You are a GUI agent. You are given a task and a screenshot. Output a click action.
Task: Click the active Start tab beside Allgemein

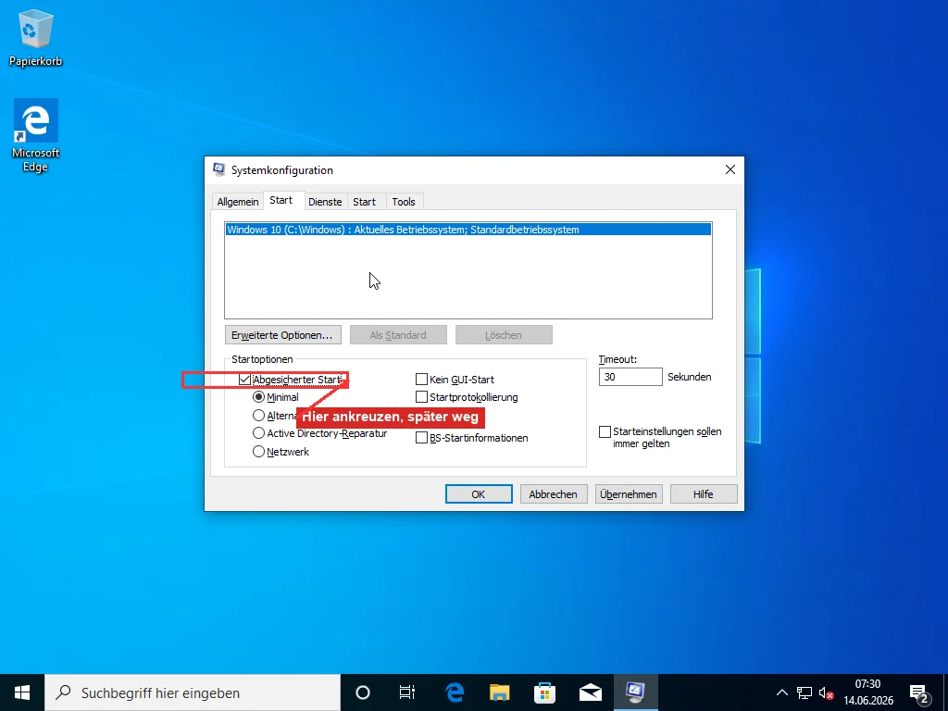point(281,200)
